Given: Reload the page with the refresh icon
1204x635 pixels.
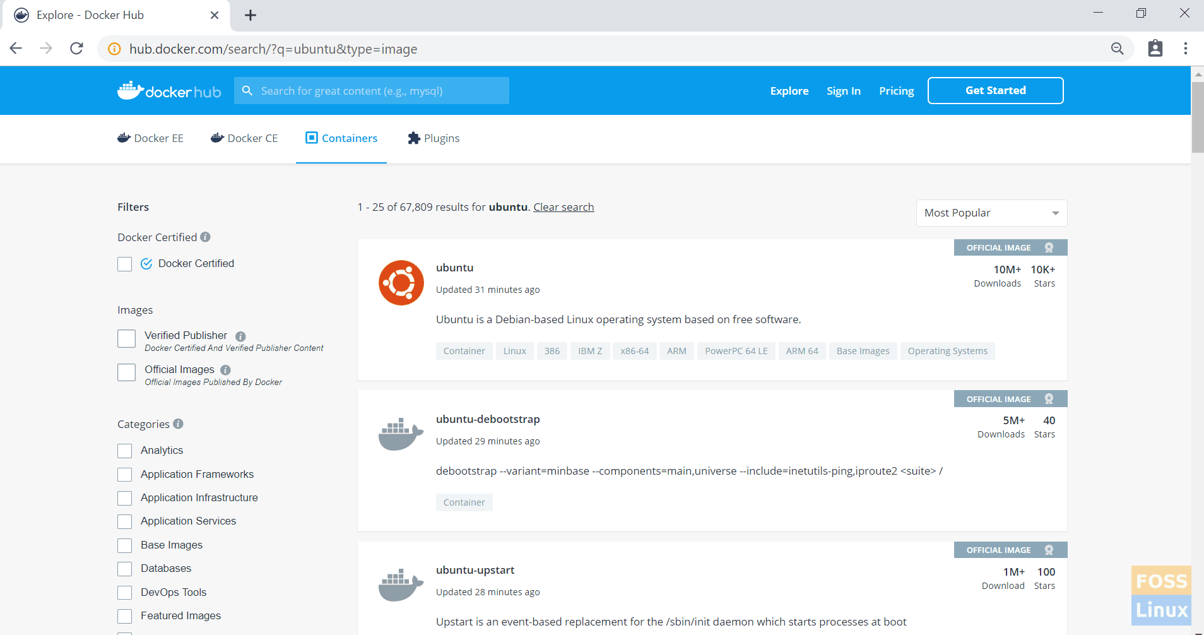Looking at the screenshot, I should tap(76, 49).
